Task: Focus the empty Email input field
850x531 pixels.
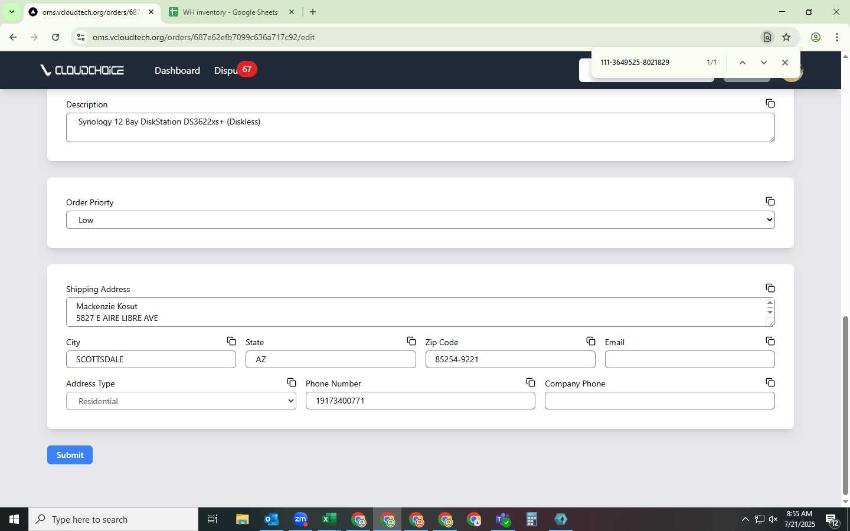Action: [x=689, y=359]
